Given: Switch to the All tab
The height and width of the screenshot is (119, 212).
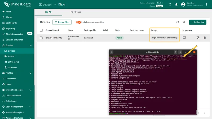Looking at the screenshot, I should coord(48,12).
